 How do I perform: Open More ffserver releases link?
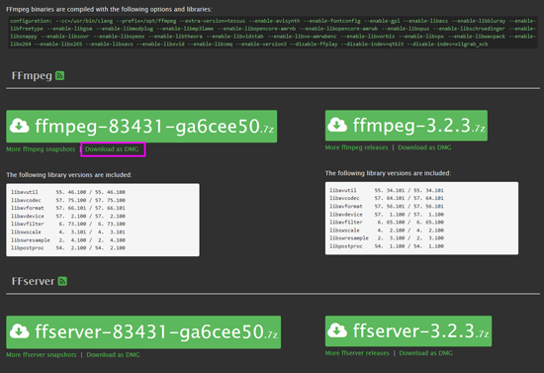tap(357, 353)
